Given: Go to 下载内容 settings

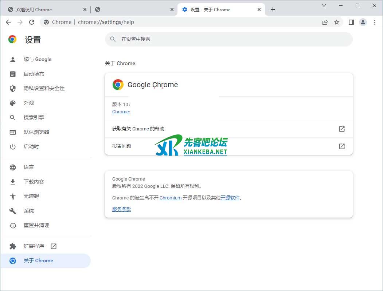Looking at the screenshot, I should point(34,182).
